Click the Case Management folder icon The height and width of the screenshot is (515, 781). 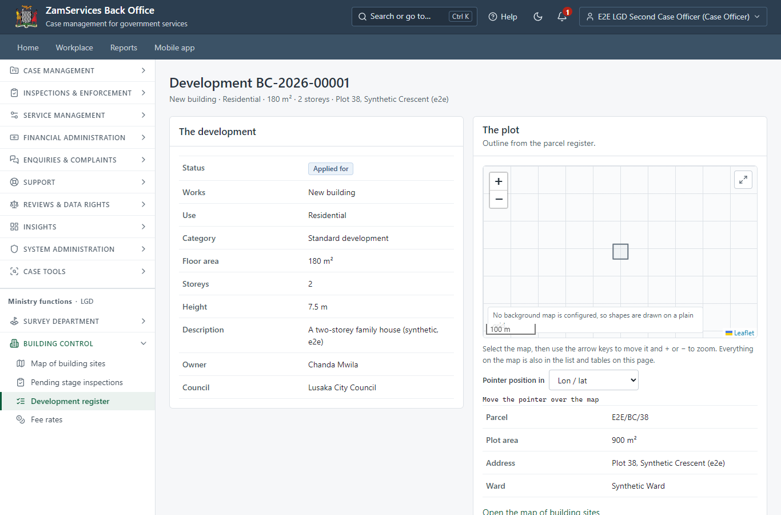pyautogui.click(x=14, y=70)
